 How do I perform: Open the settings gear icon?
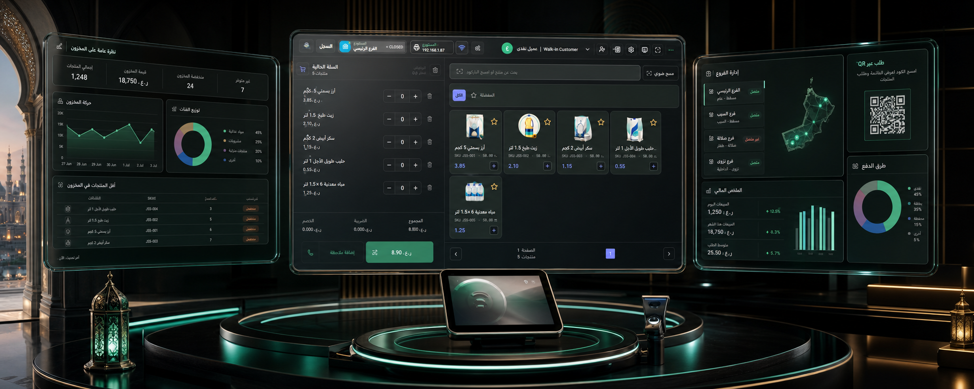coord(631,50)
